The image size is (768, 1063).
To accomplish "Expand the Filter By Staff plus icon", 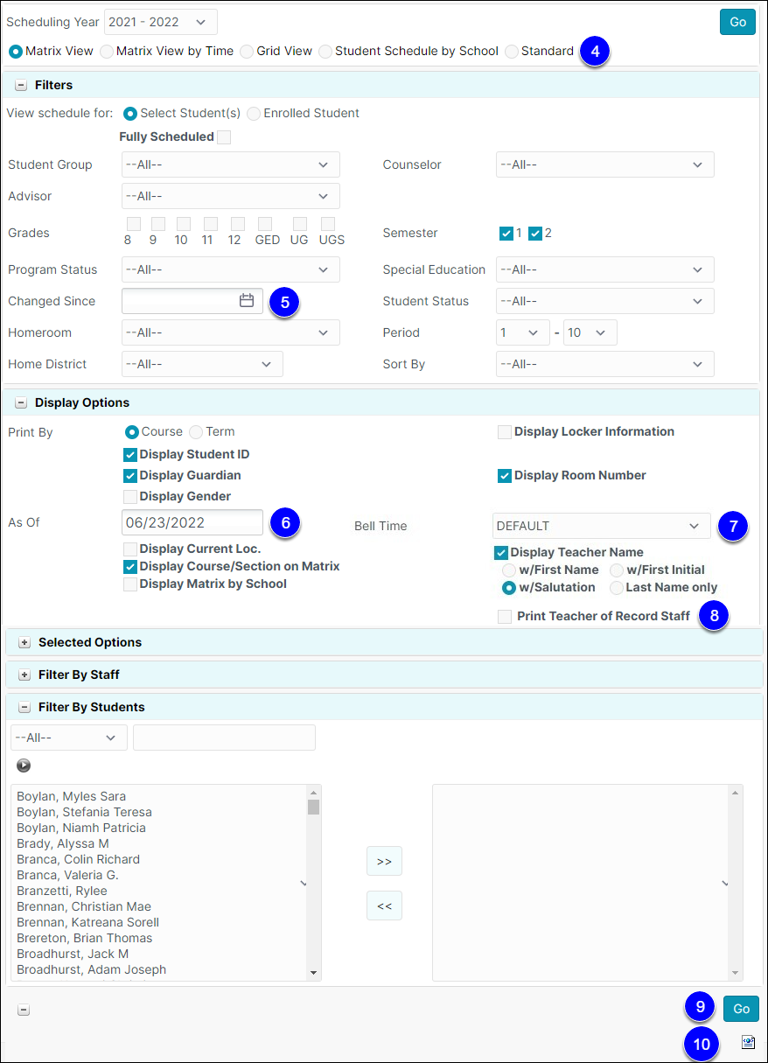I will click(24, 675).
